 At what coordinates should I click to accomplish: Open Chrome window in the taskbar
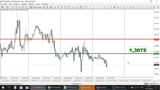[54, 87]
